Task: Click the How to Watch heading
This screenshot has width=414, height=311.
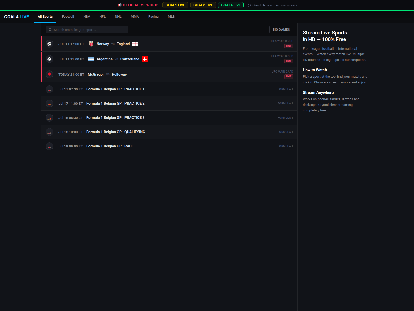Action: pos(315,70)
